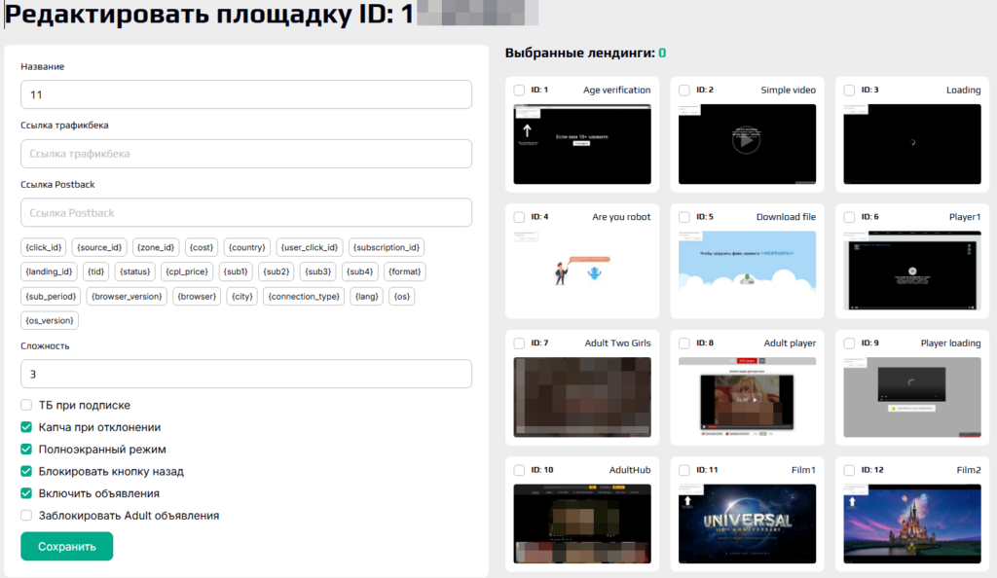This screenshot has height=578, width=997.
Task: Click the Выбранные лендинги counter text
Action: click(585, 53)
